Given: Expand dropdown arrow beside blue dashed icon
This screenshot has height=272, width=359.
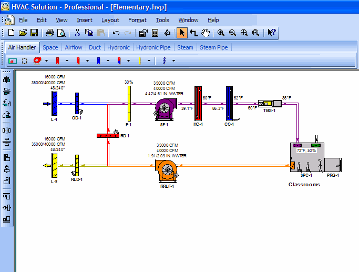Looking at the screenshot, I should (x=173, y=61).
